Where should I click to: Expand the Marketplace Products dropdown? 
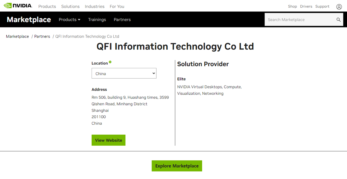tap(69, 20)
